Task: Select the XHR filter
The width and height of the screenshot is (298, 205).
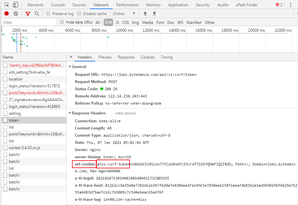Action: [108, 23]
